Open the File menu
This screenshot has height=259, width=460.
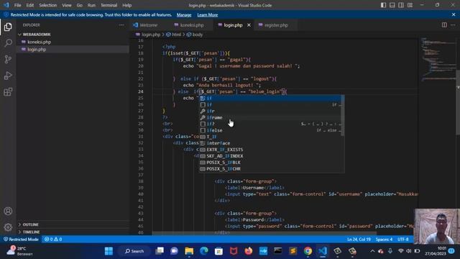[x=17, y=5]
